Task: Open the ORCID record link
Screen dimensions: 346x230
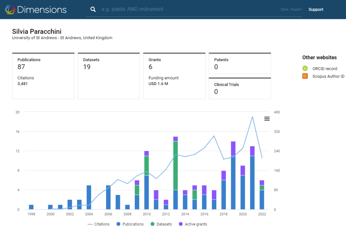Action: (x=324, y=69)
